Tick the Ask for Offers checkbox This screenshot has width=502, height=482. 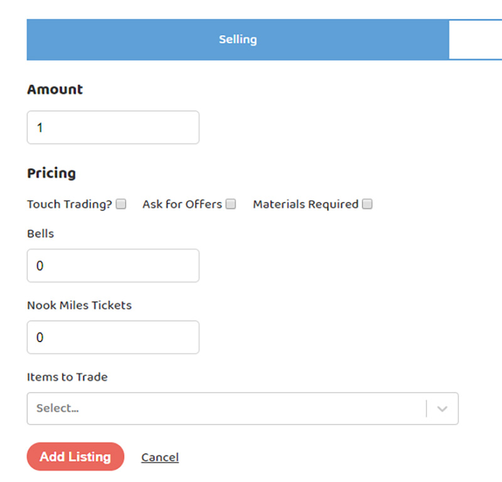[231, 204]
